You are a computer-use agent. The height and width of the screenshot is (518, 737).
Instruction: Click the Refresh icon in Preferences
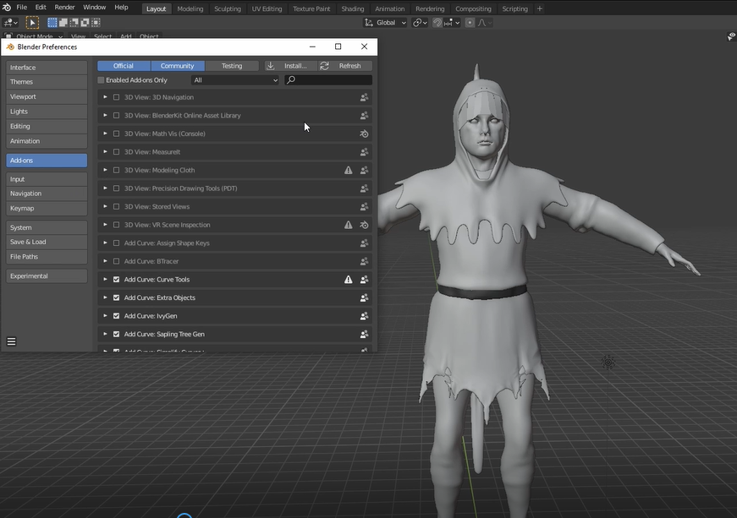click(324, 65)
